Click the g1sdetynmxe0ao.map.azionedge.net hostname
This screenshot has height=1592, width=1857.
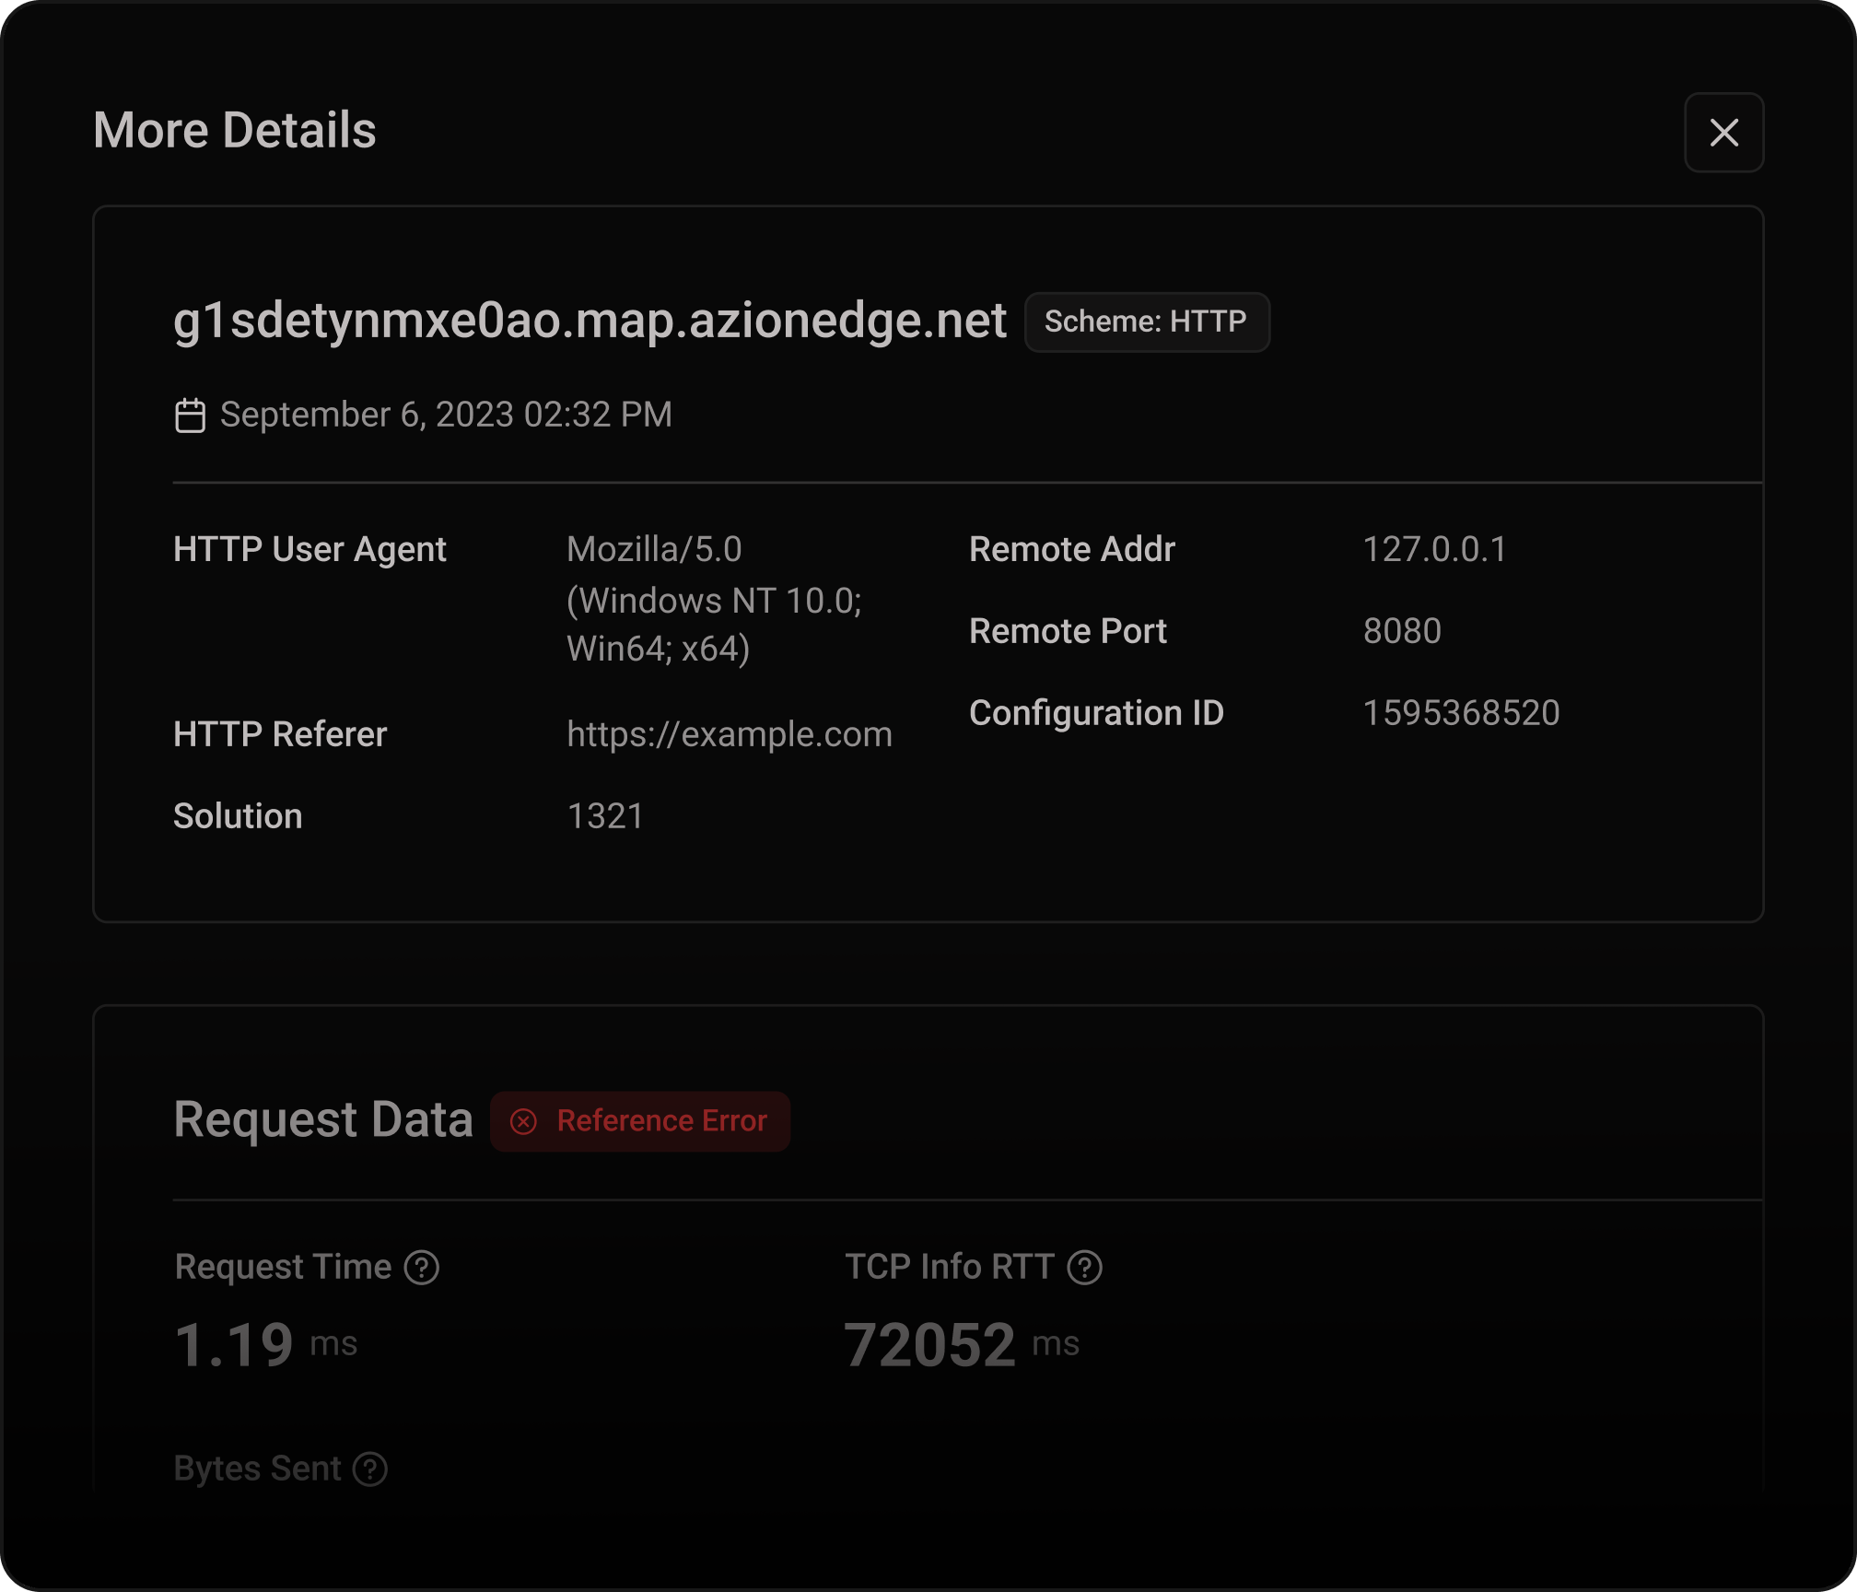pyautogui.click(x=590, y=321)
